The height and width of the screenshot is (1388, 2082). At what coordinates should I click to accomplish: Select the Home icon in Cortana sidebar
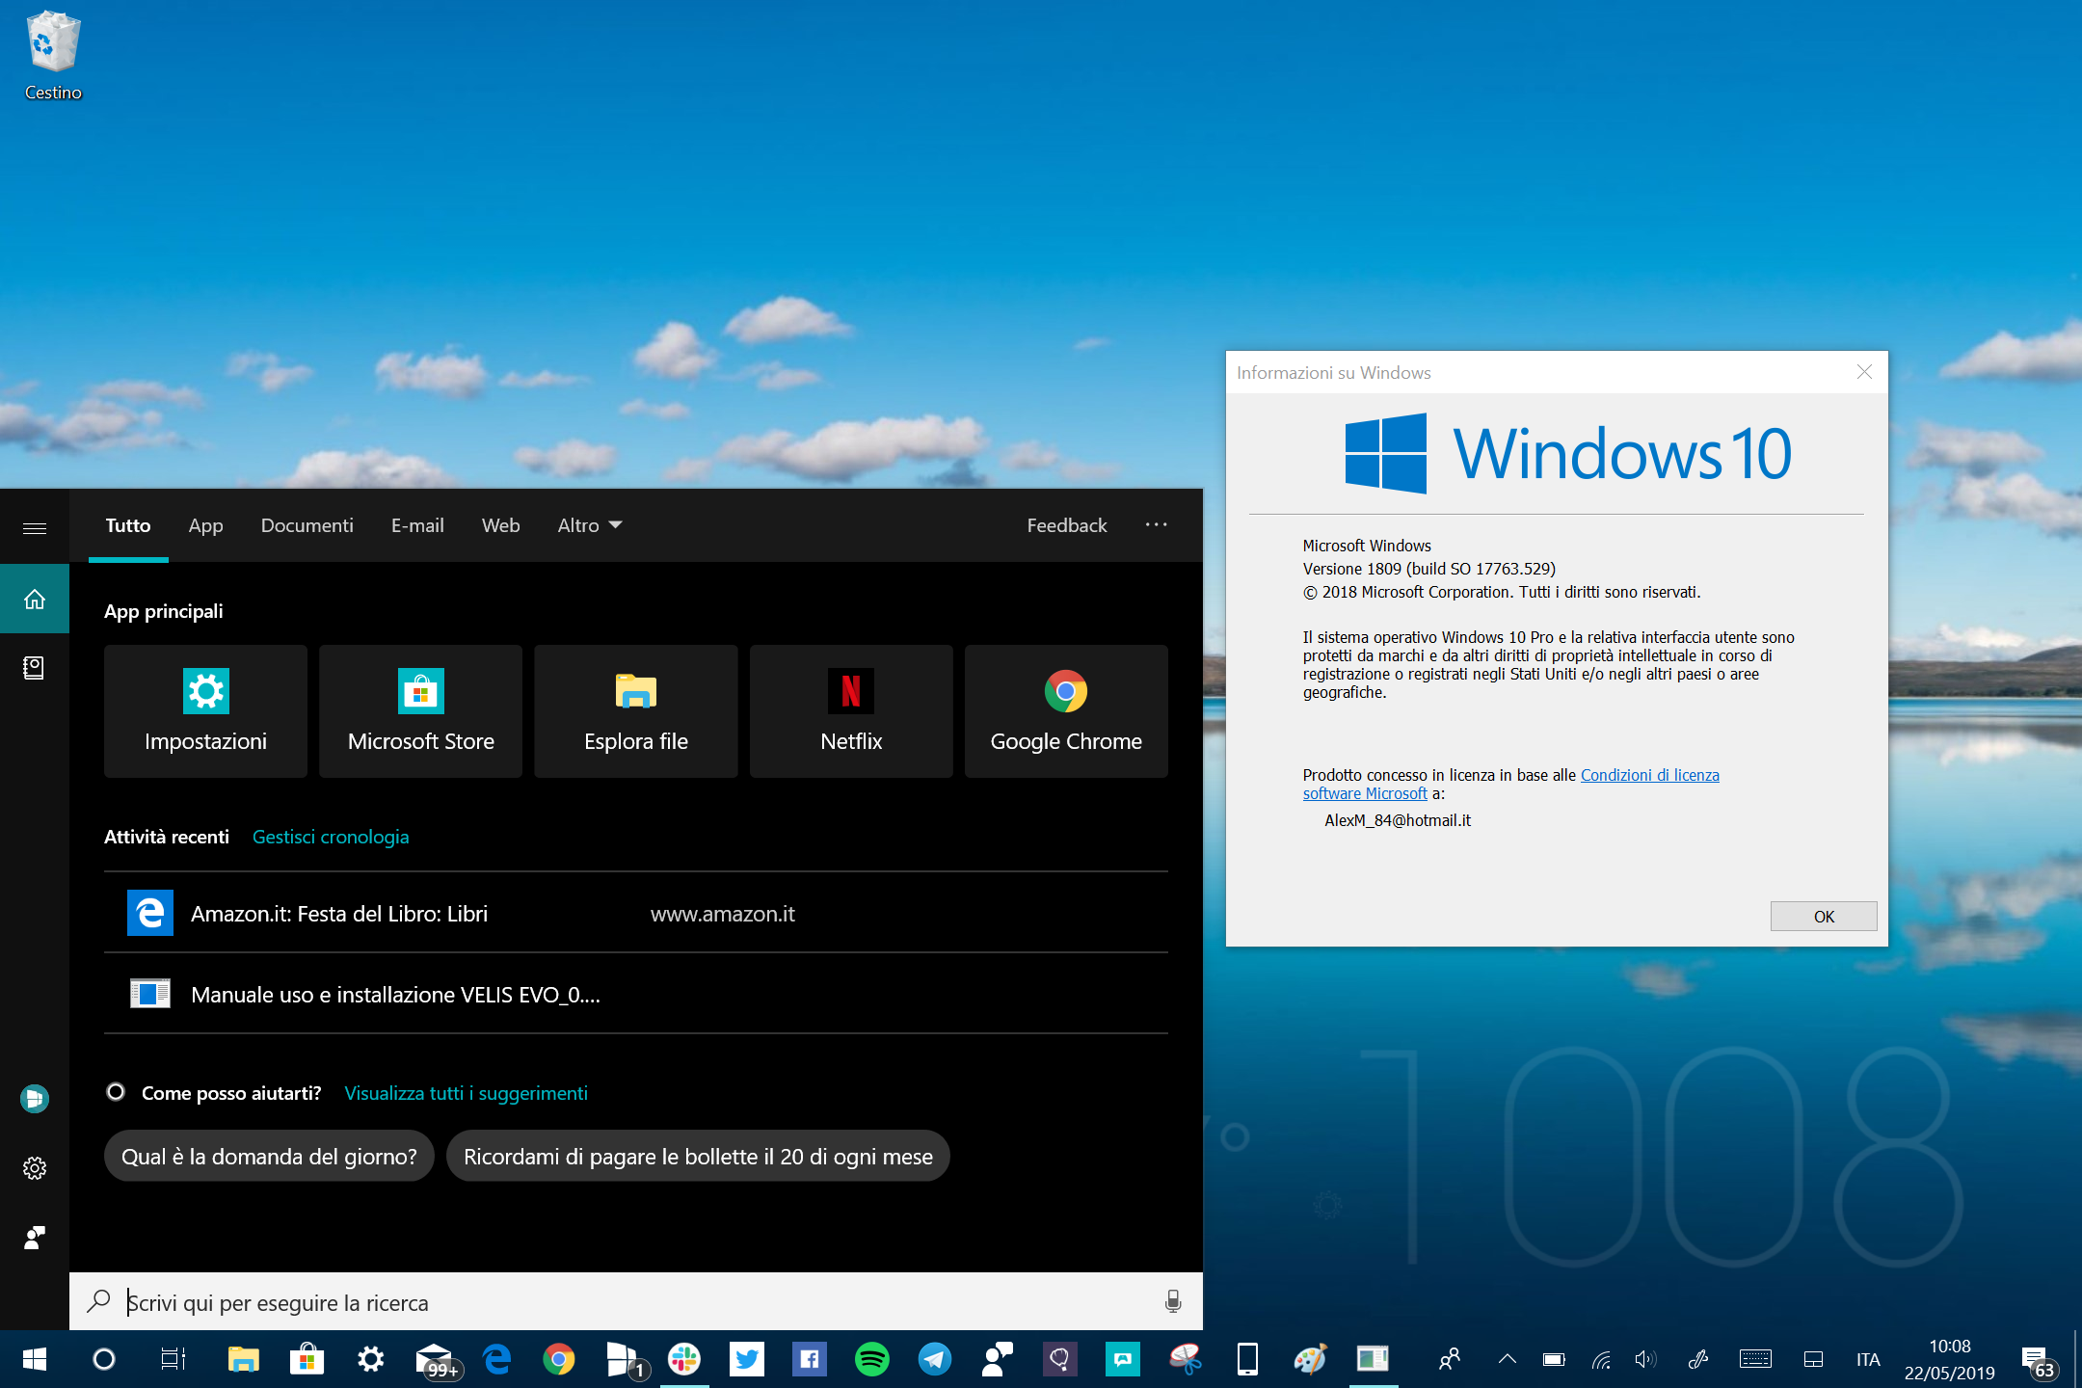click(35, 599)
